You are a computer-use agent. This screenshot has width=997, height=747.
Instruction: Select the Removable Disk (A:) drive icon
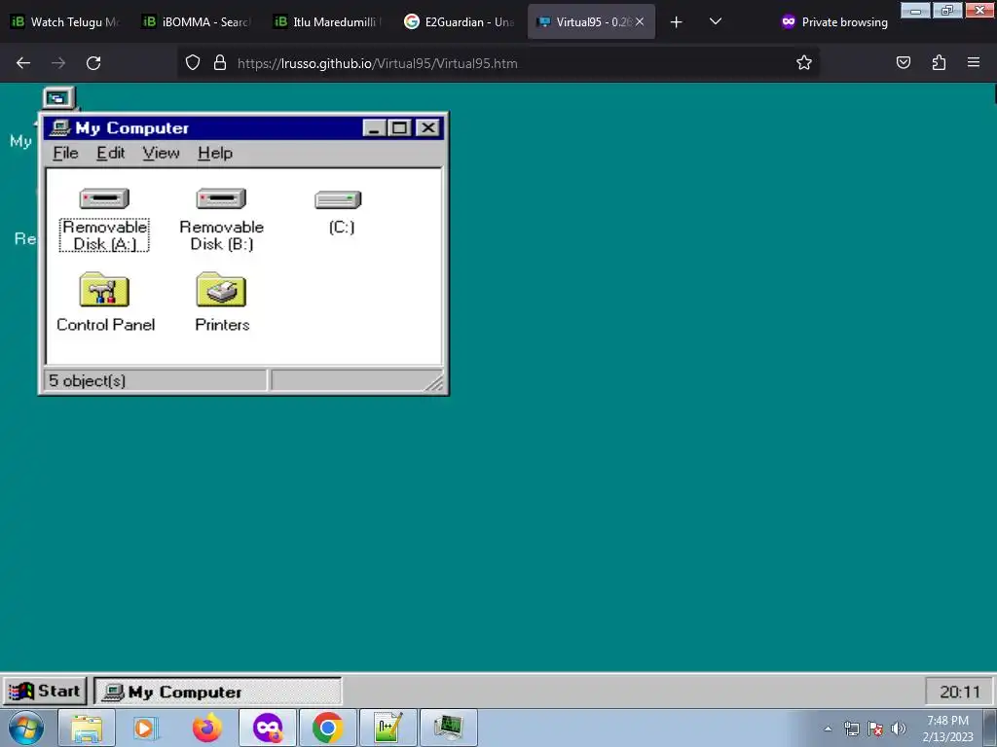[104, 198]
